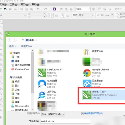Select 音乐 under 我的电脑
The height and width of the screenshot is (125, 125).
tap(17, 98)
